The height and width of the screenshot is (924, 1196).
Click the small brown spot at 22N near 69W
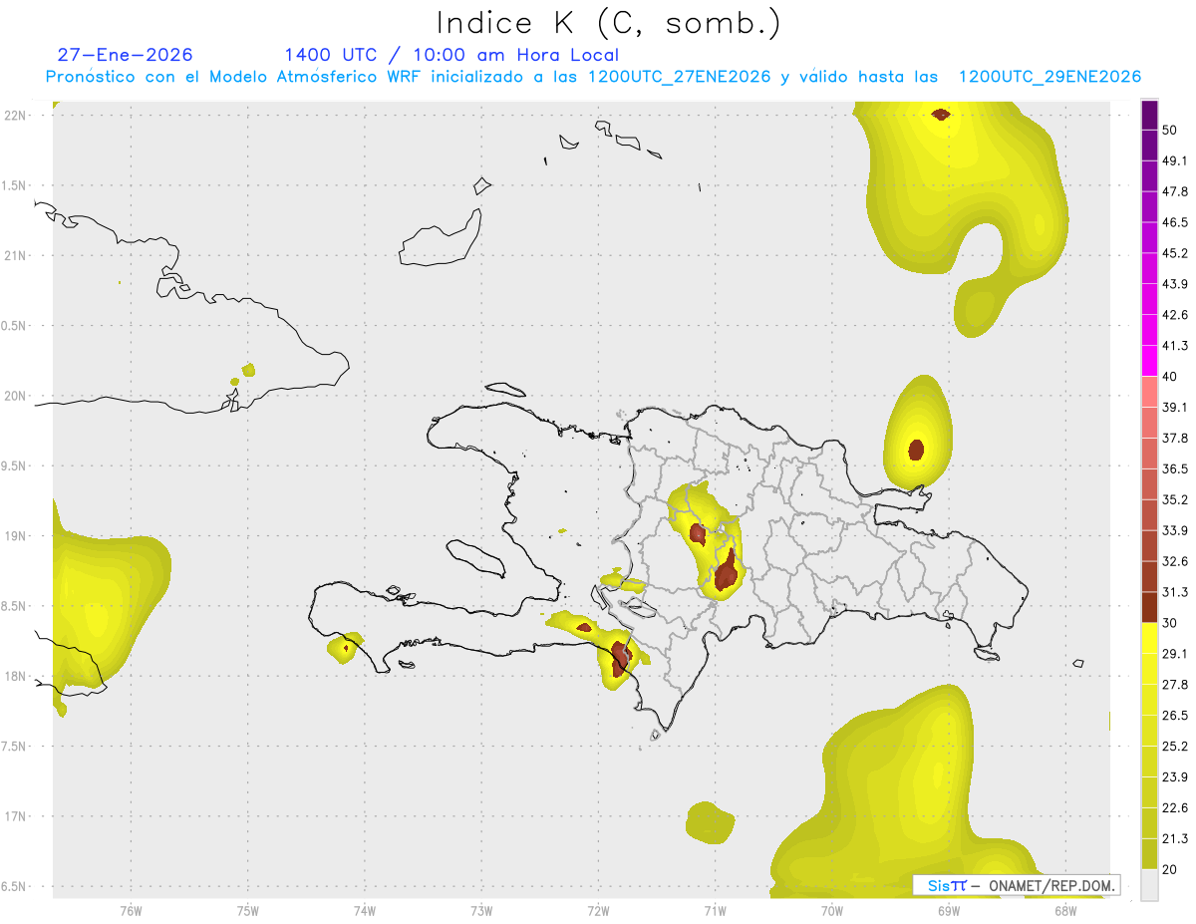tap(941, 114)
